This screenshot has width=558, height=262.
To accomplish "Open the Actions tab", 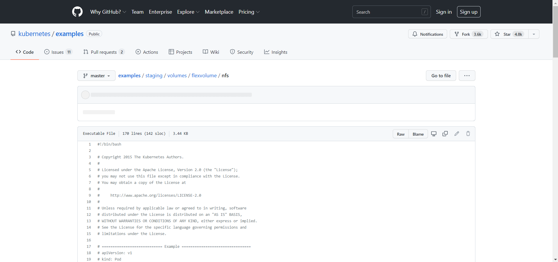I will coord(147,52).
